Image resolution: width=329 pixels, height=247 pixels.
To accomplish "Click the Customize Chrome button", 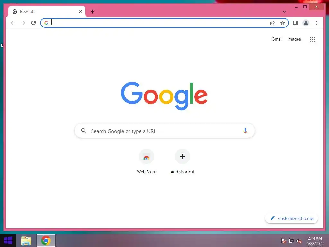I will [x=291, y=218].
